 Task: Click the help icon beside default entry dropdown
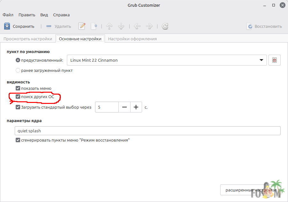pyautogui.click(x=274, y=60)
